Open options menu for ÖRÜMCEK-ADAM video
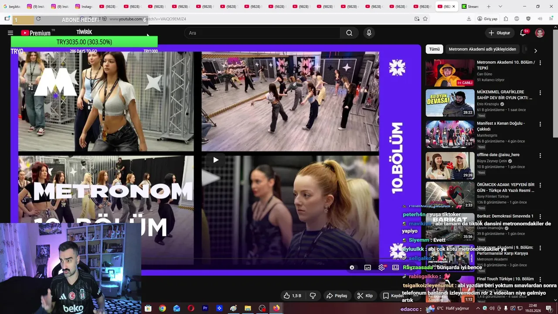558x314 pixels. pyautogui.click(x=540, y=185)
